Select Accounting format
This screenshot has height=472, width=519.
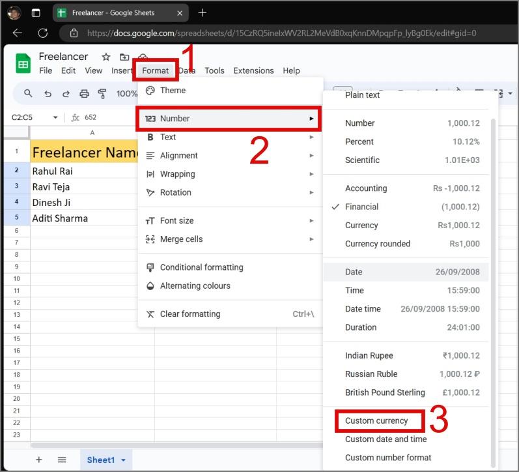pos(406,188)
